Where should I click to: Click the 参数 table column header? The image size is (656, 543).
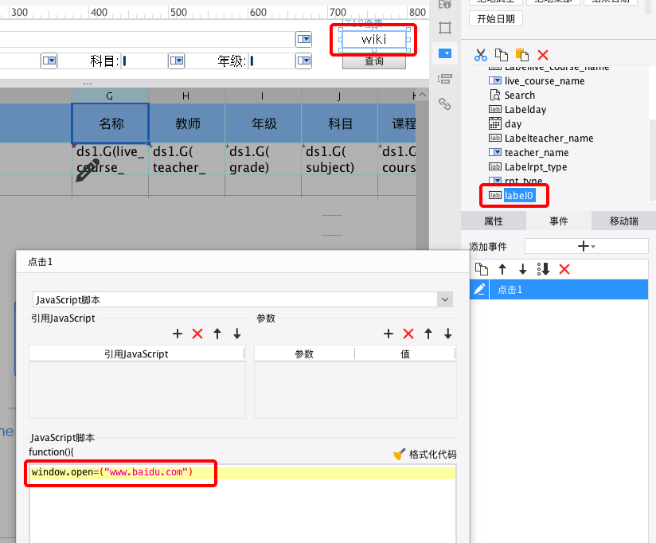point(304,354)
